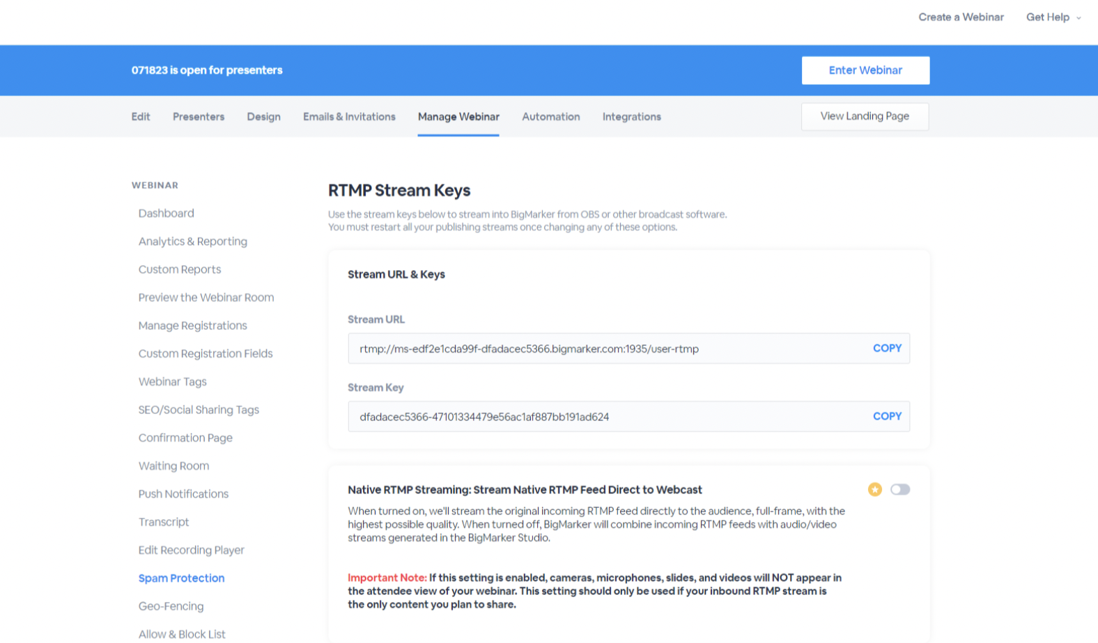The width and height of the screenshot is (1098, 643).
Task: Open Emails & Invitations tab
Action: click(x=349, y=117)
